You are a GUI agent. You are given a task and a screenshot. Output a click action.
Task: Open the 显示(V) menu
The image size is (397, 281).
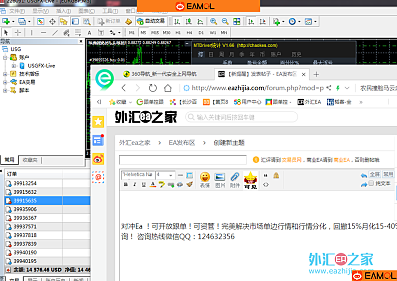[x=40, y=11]
